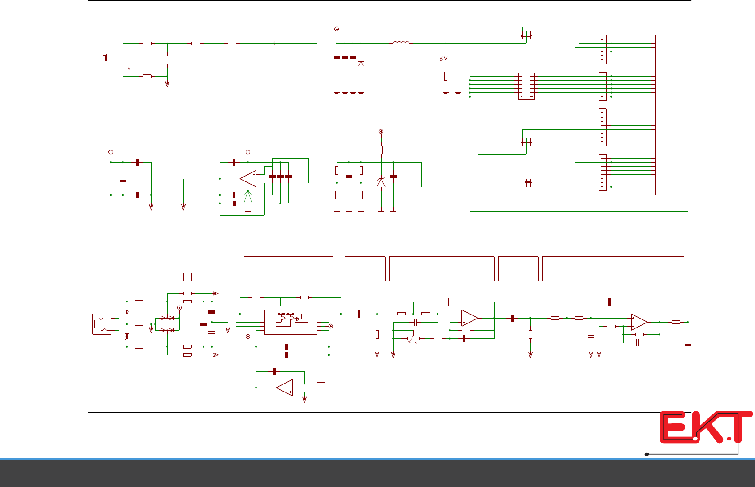
Task: Select the LED symbol with arrows
Action: (x=444, y=58)
